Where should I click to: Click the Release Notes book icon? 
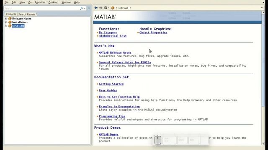point(10,18)
